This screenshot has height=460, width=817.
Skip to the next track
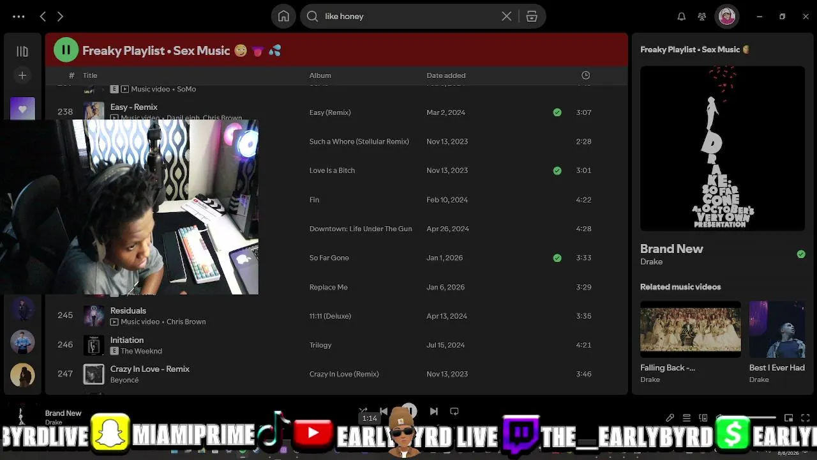[x=434, y=411]
